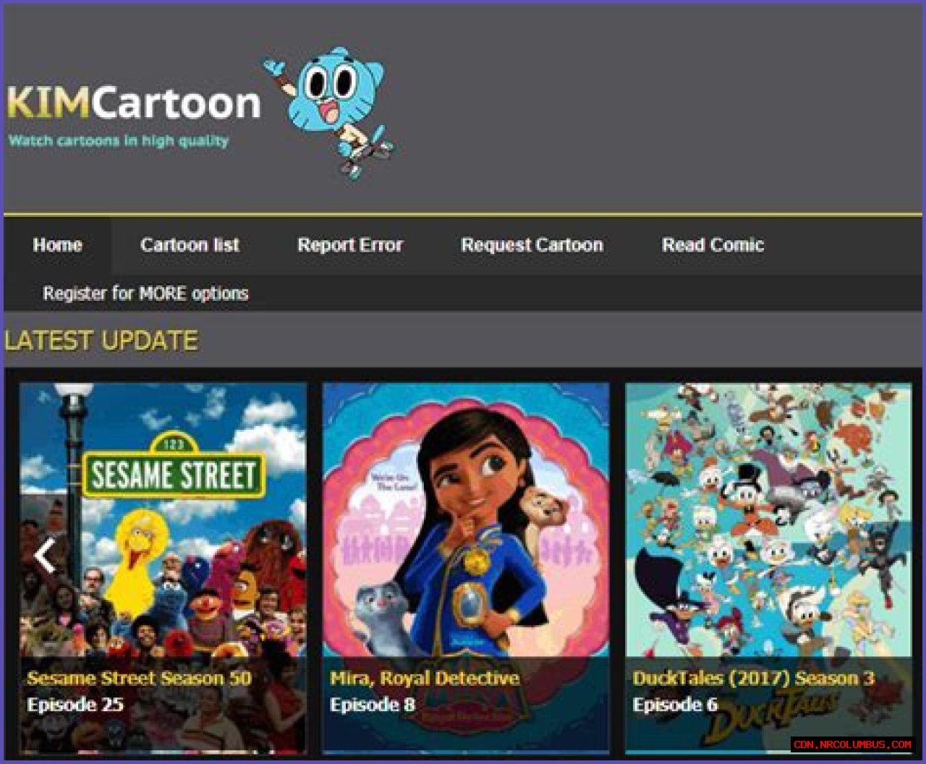Click the Mira, Royal Detective title link
Viewport: 926px width, 764px height.
424,679
